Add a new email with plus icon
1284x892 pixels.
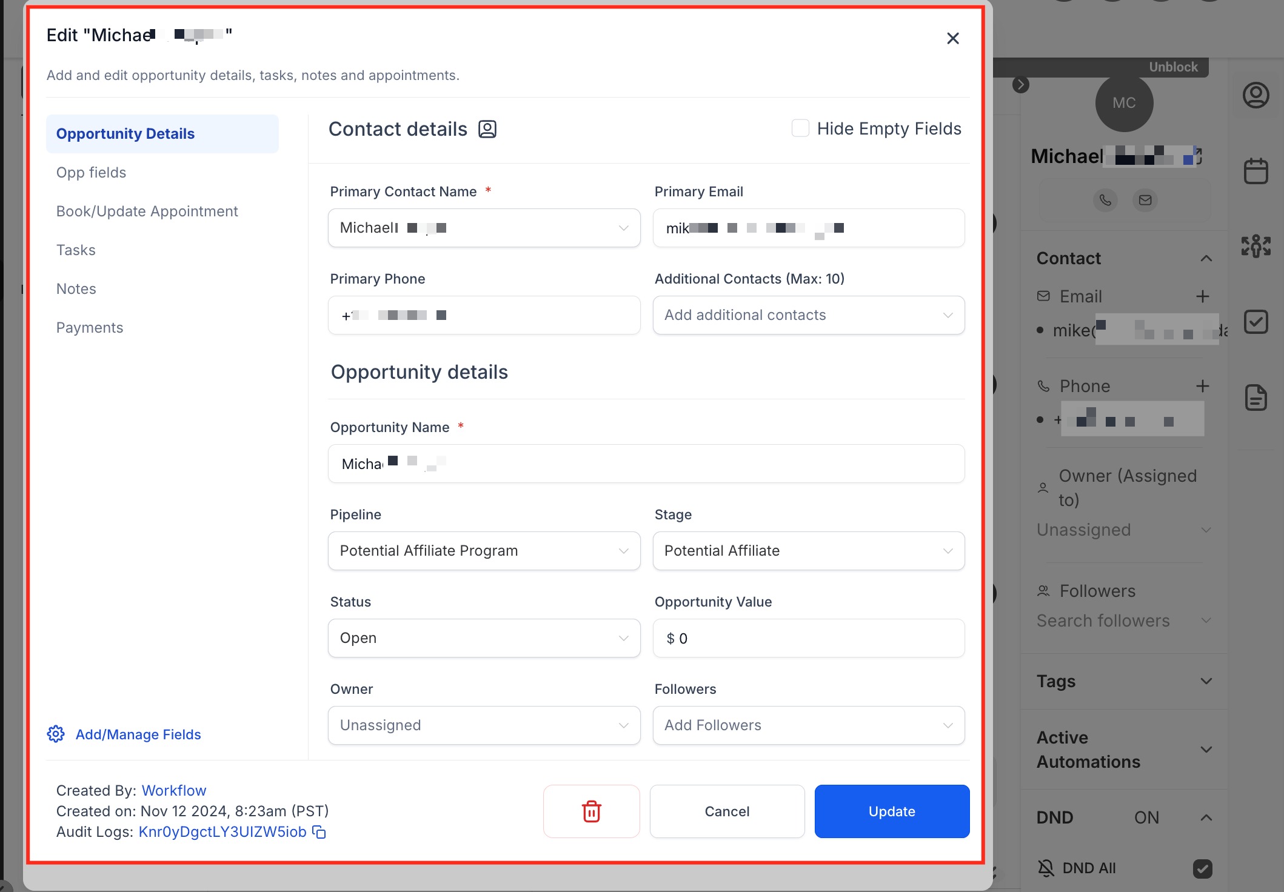(1202, 296)
